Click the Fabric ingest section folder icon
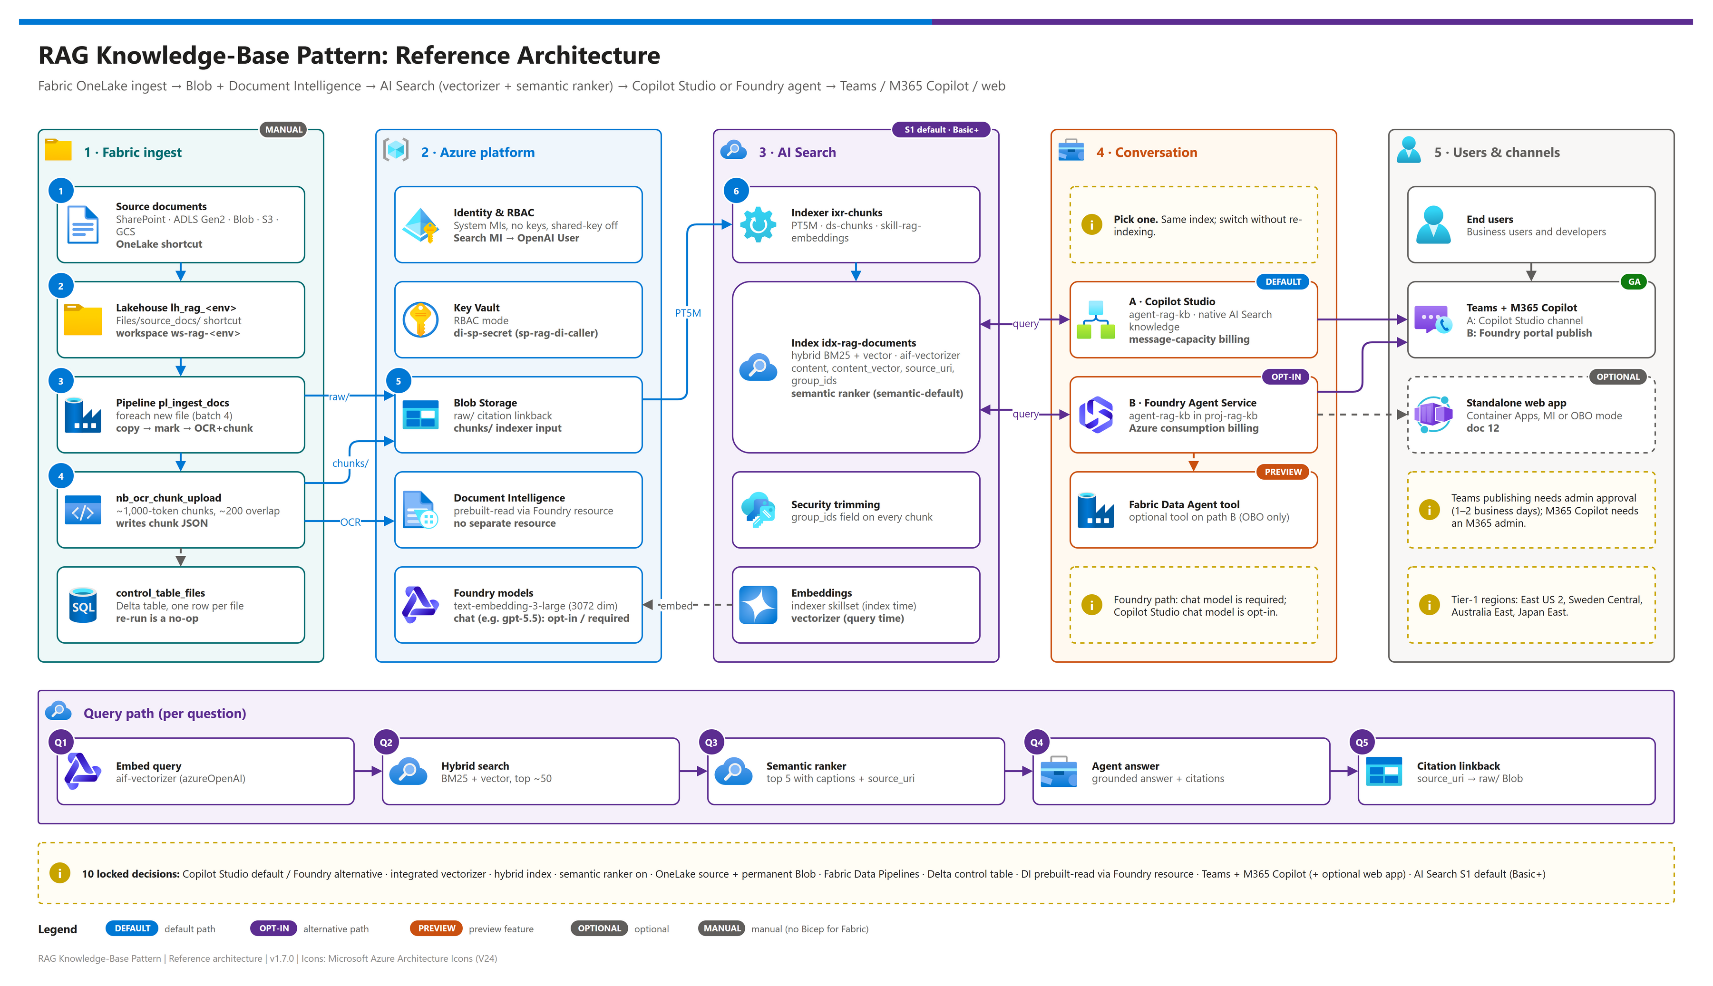This screenshot has width=1713, height=986. pos(58,150)
